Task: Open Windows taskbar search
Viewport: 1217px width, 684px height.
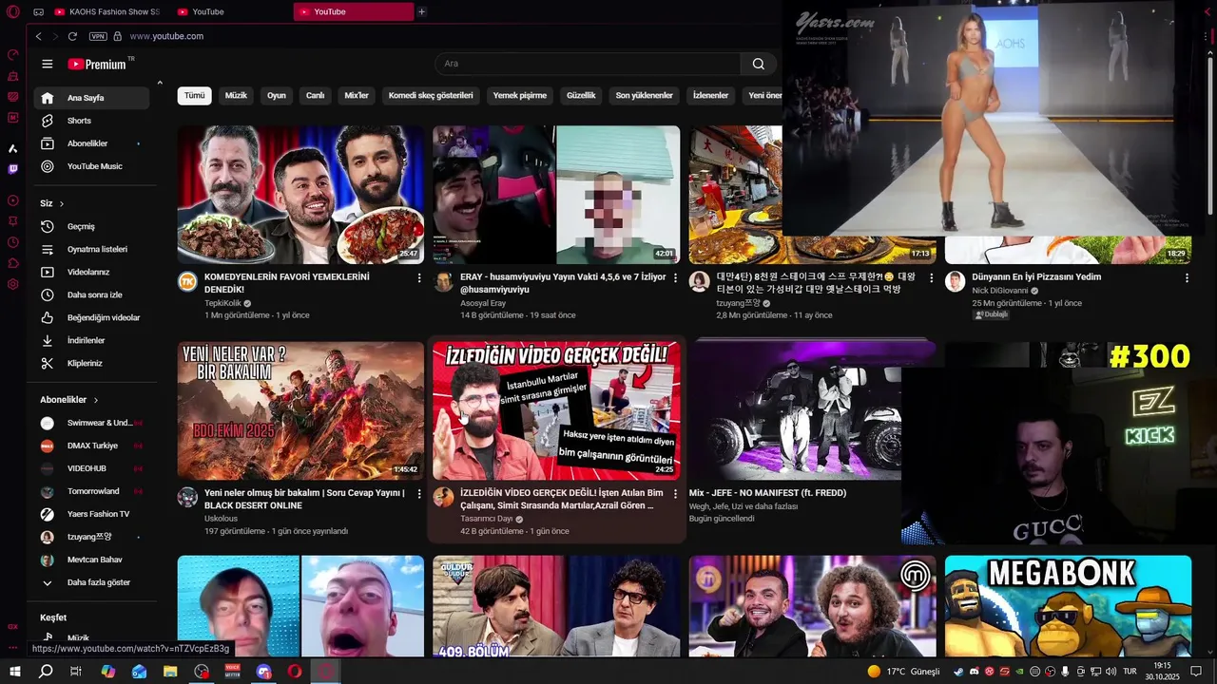Action: [46, 671]
